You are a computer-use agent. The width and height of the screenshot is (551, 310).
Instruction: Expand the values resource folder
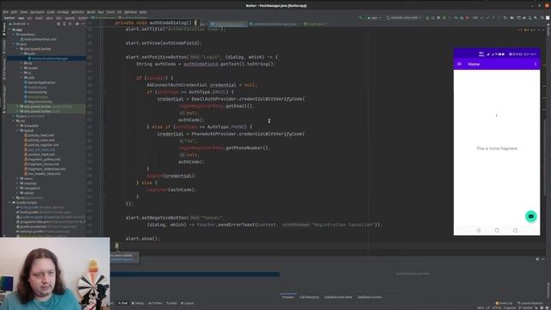[x=18, y=193]
